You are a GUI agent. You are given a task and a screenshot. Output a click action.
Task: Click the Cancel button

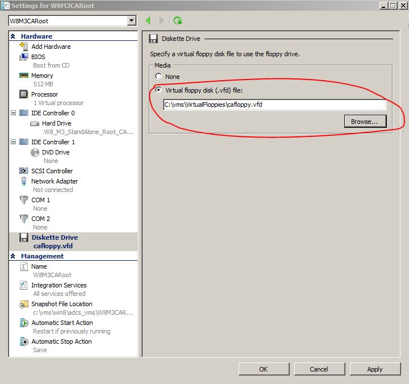[319, 369]
